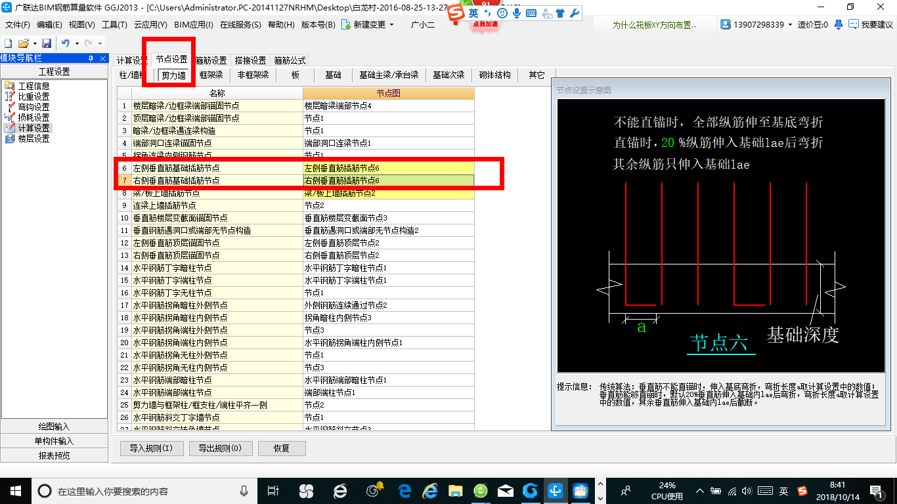Click the Sogou wrench toolbox icon
Viewport: 897px width, 504px height.
[574, 12]
